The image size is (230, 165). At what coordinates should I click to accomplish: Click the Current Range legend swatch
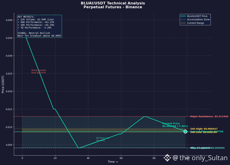(183, 23)
